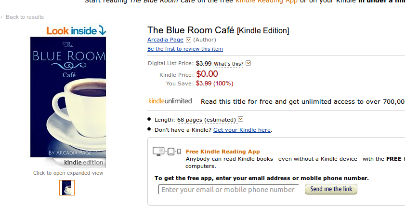Screen dimensions: 405x208
Task: Click the kindle edition badge on cover
Action: click(83, 162)
